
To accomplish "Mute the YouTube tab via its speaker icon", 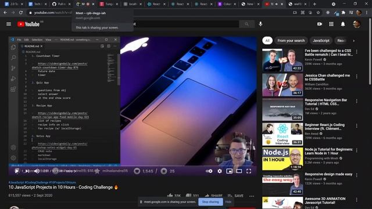I will click(277, 4).
